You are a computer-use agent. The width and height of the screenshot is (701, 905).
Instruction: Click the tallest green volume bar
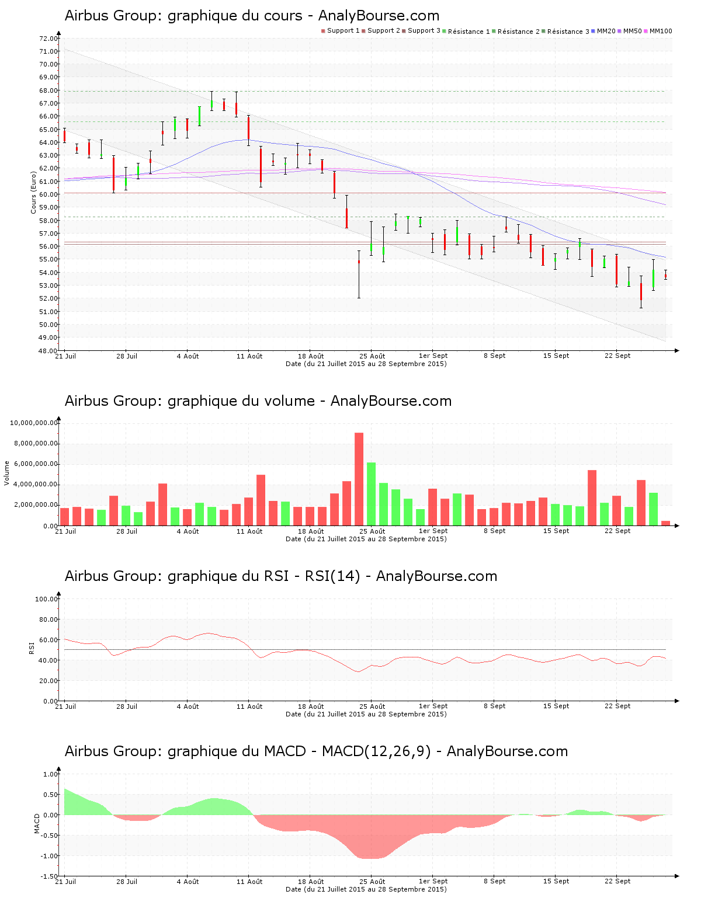point(371,494)
